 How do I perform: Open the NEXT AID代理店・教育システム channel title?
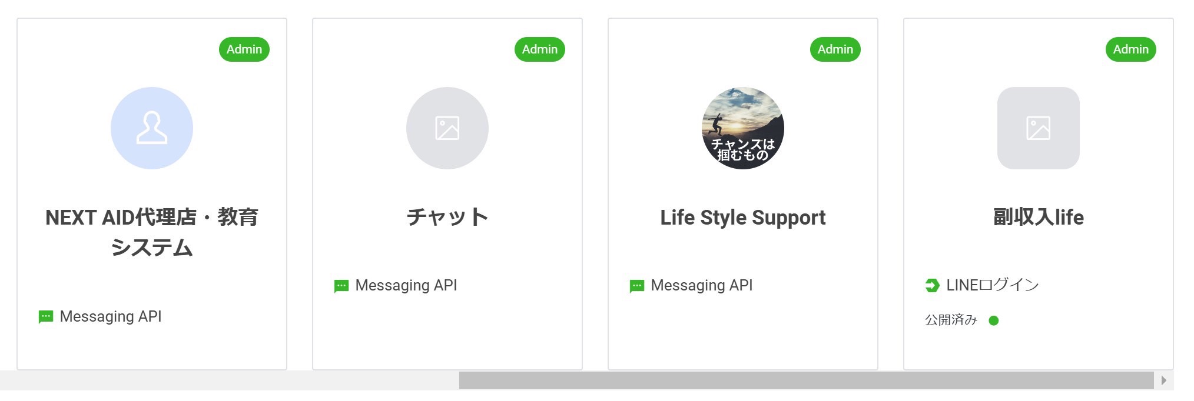pyautogui.click(x=152, y=232)
